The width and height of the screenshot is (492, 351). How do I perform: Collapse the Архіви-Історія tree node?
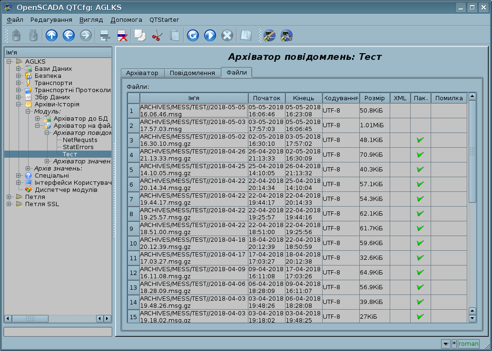coord(19,104)
